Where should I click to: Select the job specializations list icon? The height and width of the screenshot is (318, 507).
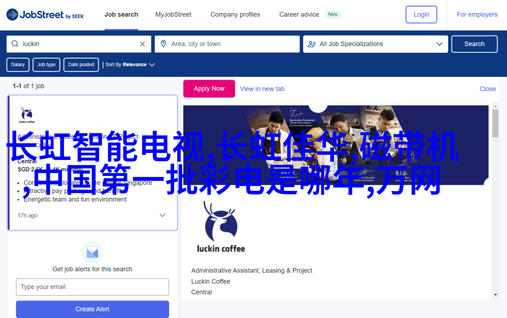tap(312, 44)
